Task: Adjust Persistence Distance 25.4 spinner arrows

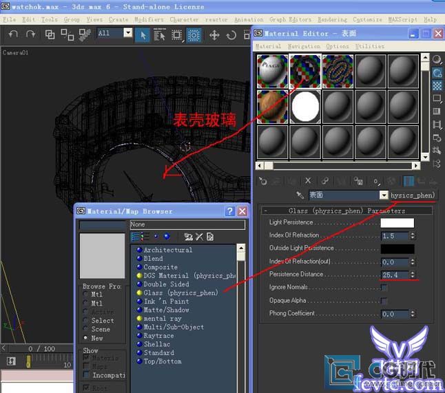Action: (x=413, y=275)
